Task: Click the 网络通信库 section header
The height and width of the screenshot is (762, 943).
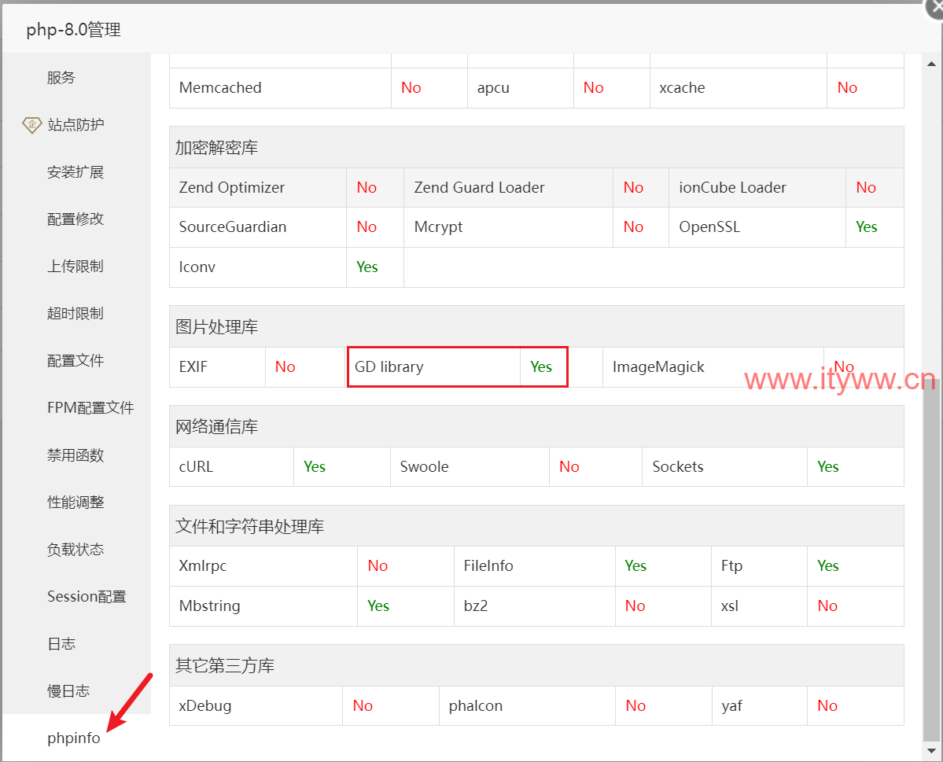Action: point(536,426)
